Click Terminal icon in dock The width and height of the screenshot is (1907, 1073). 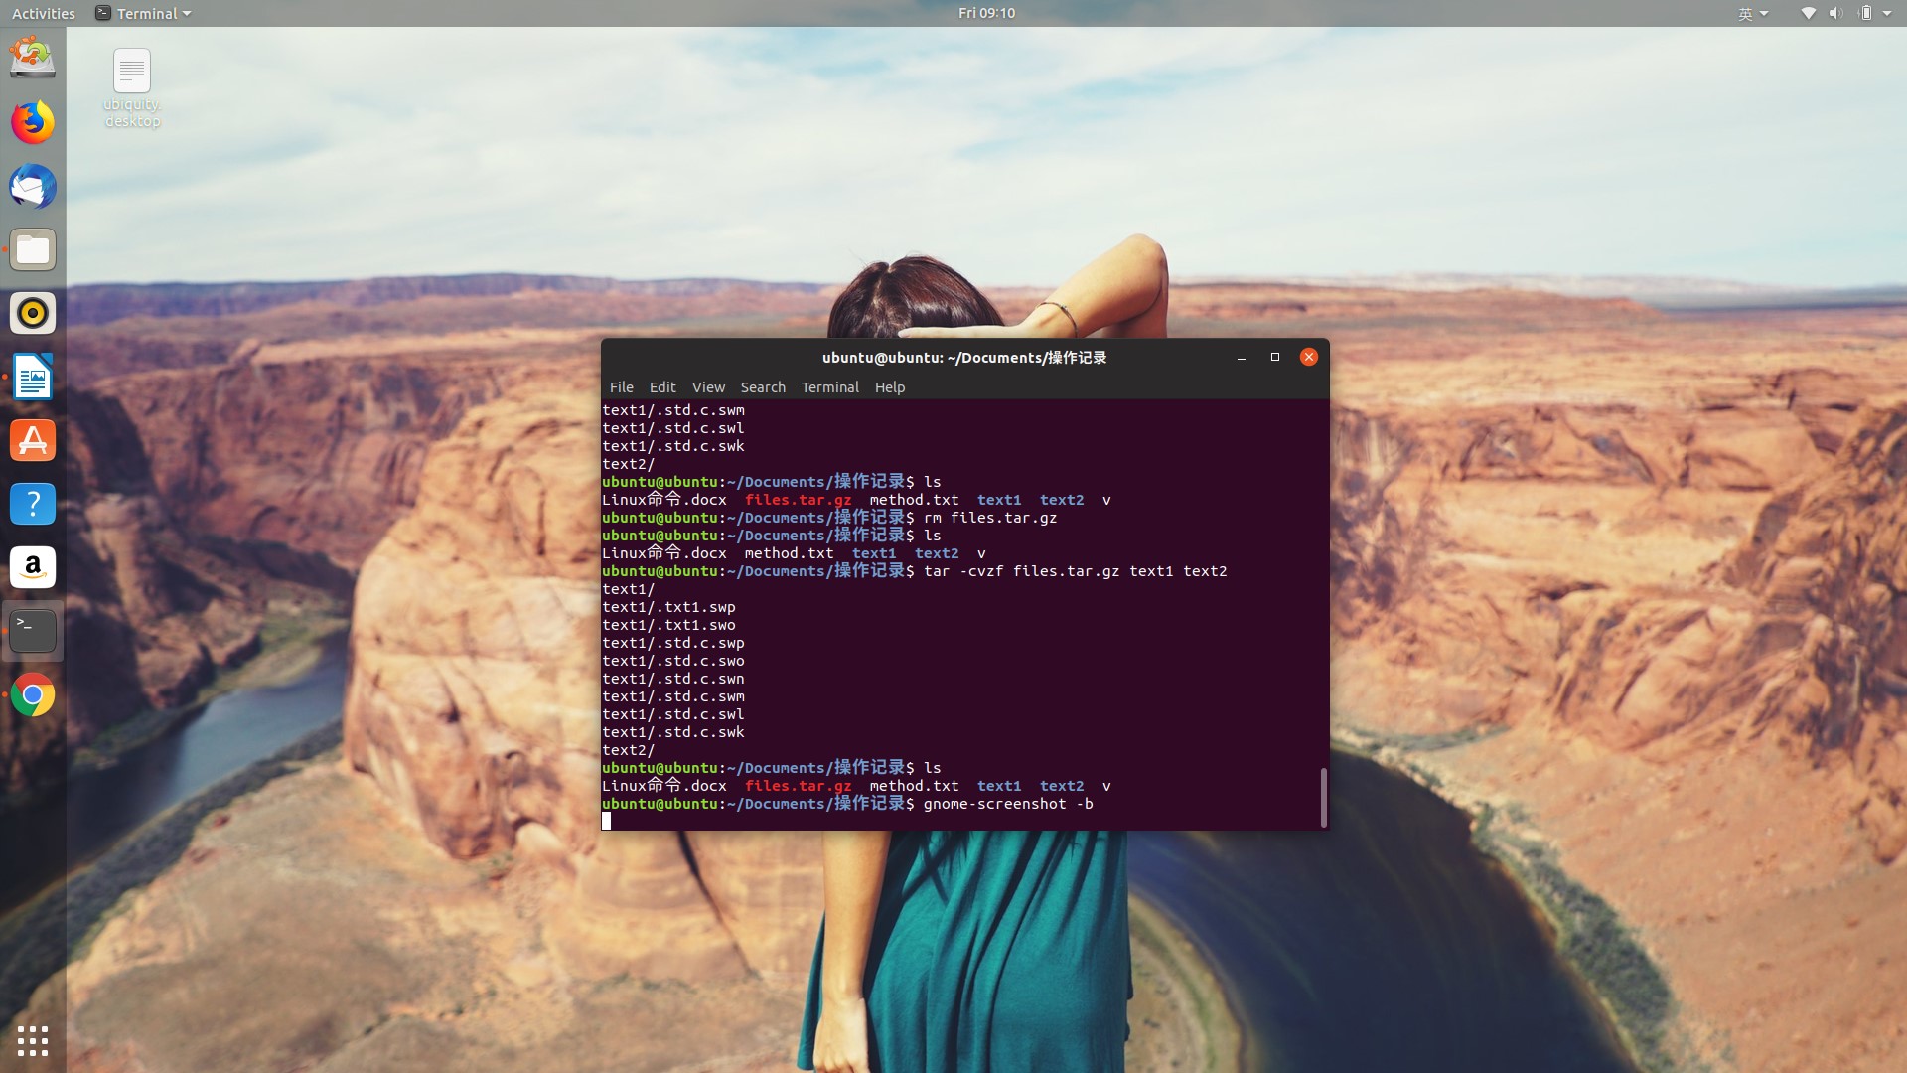point(33,631)
